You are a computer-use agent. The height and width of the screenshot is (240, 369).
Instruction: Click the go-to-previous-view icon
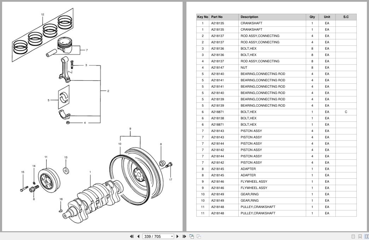191,236
